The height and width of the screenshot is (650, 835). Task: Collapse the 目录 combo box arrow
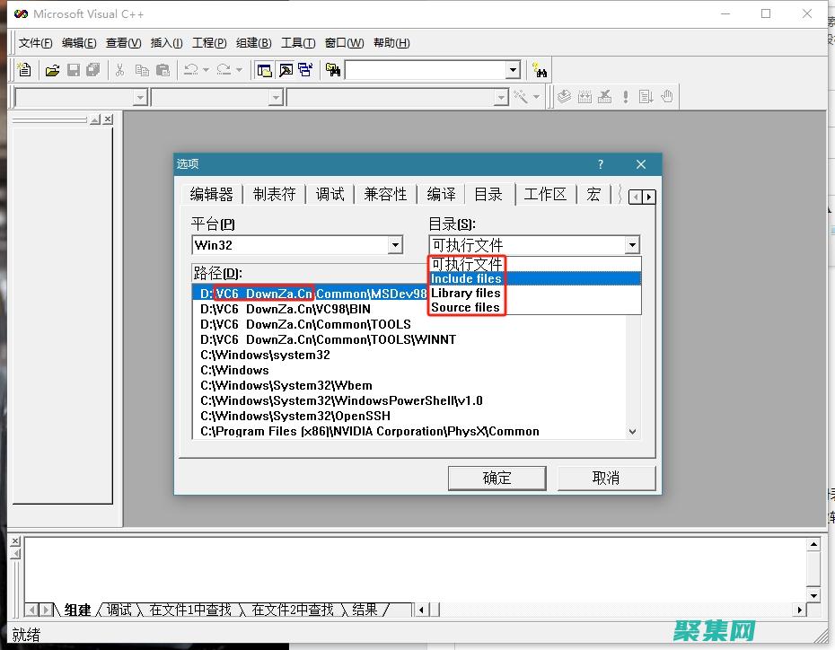[x=632, y=245]
